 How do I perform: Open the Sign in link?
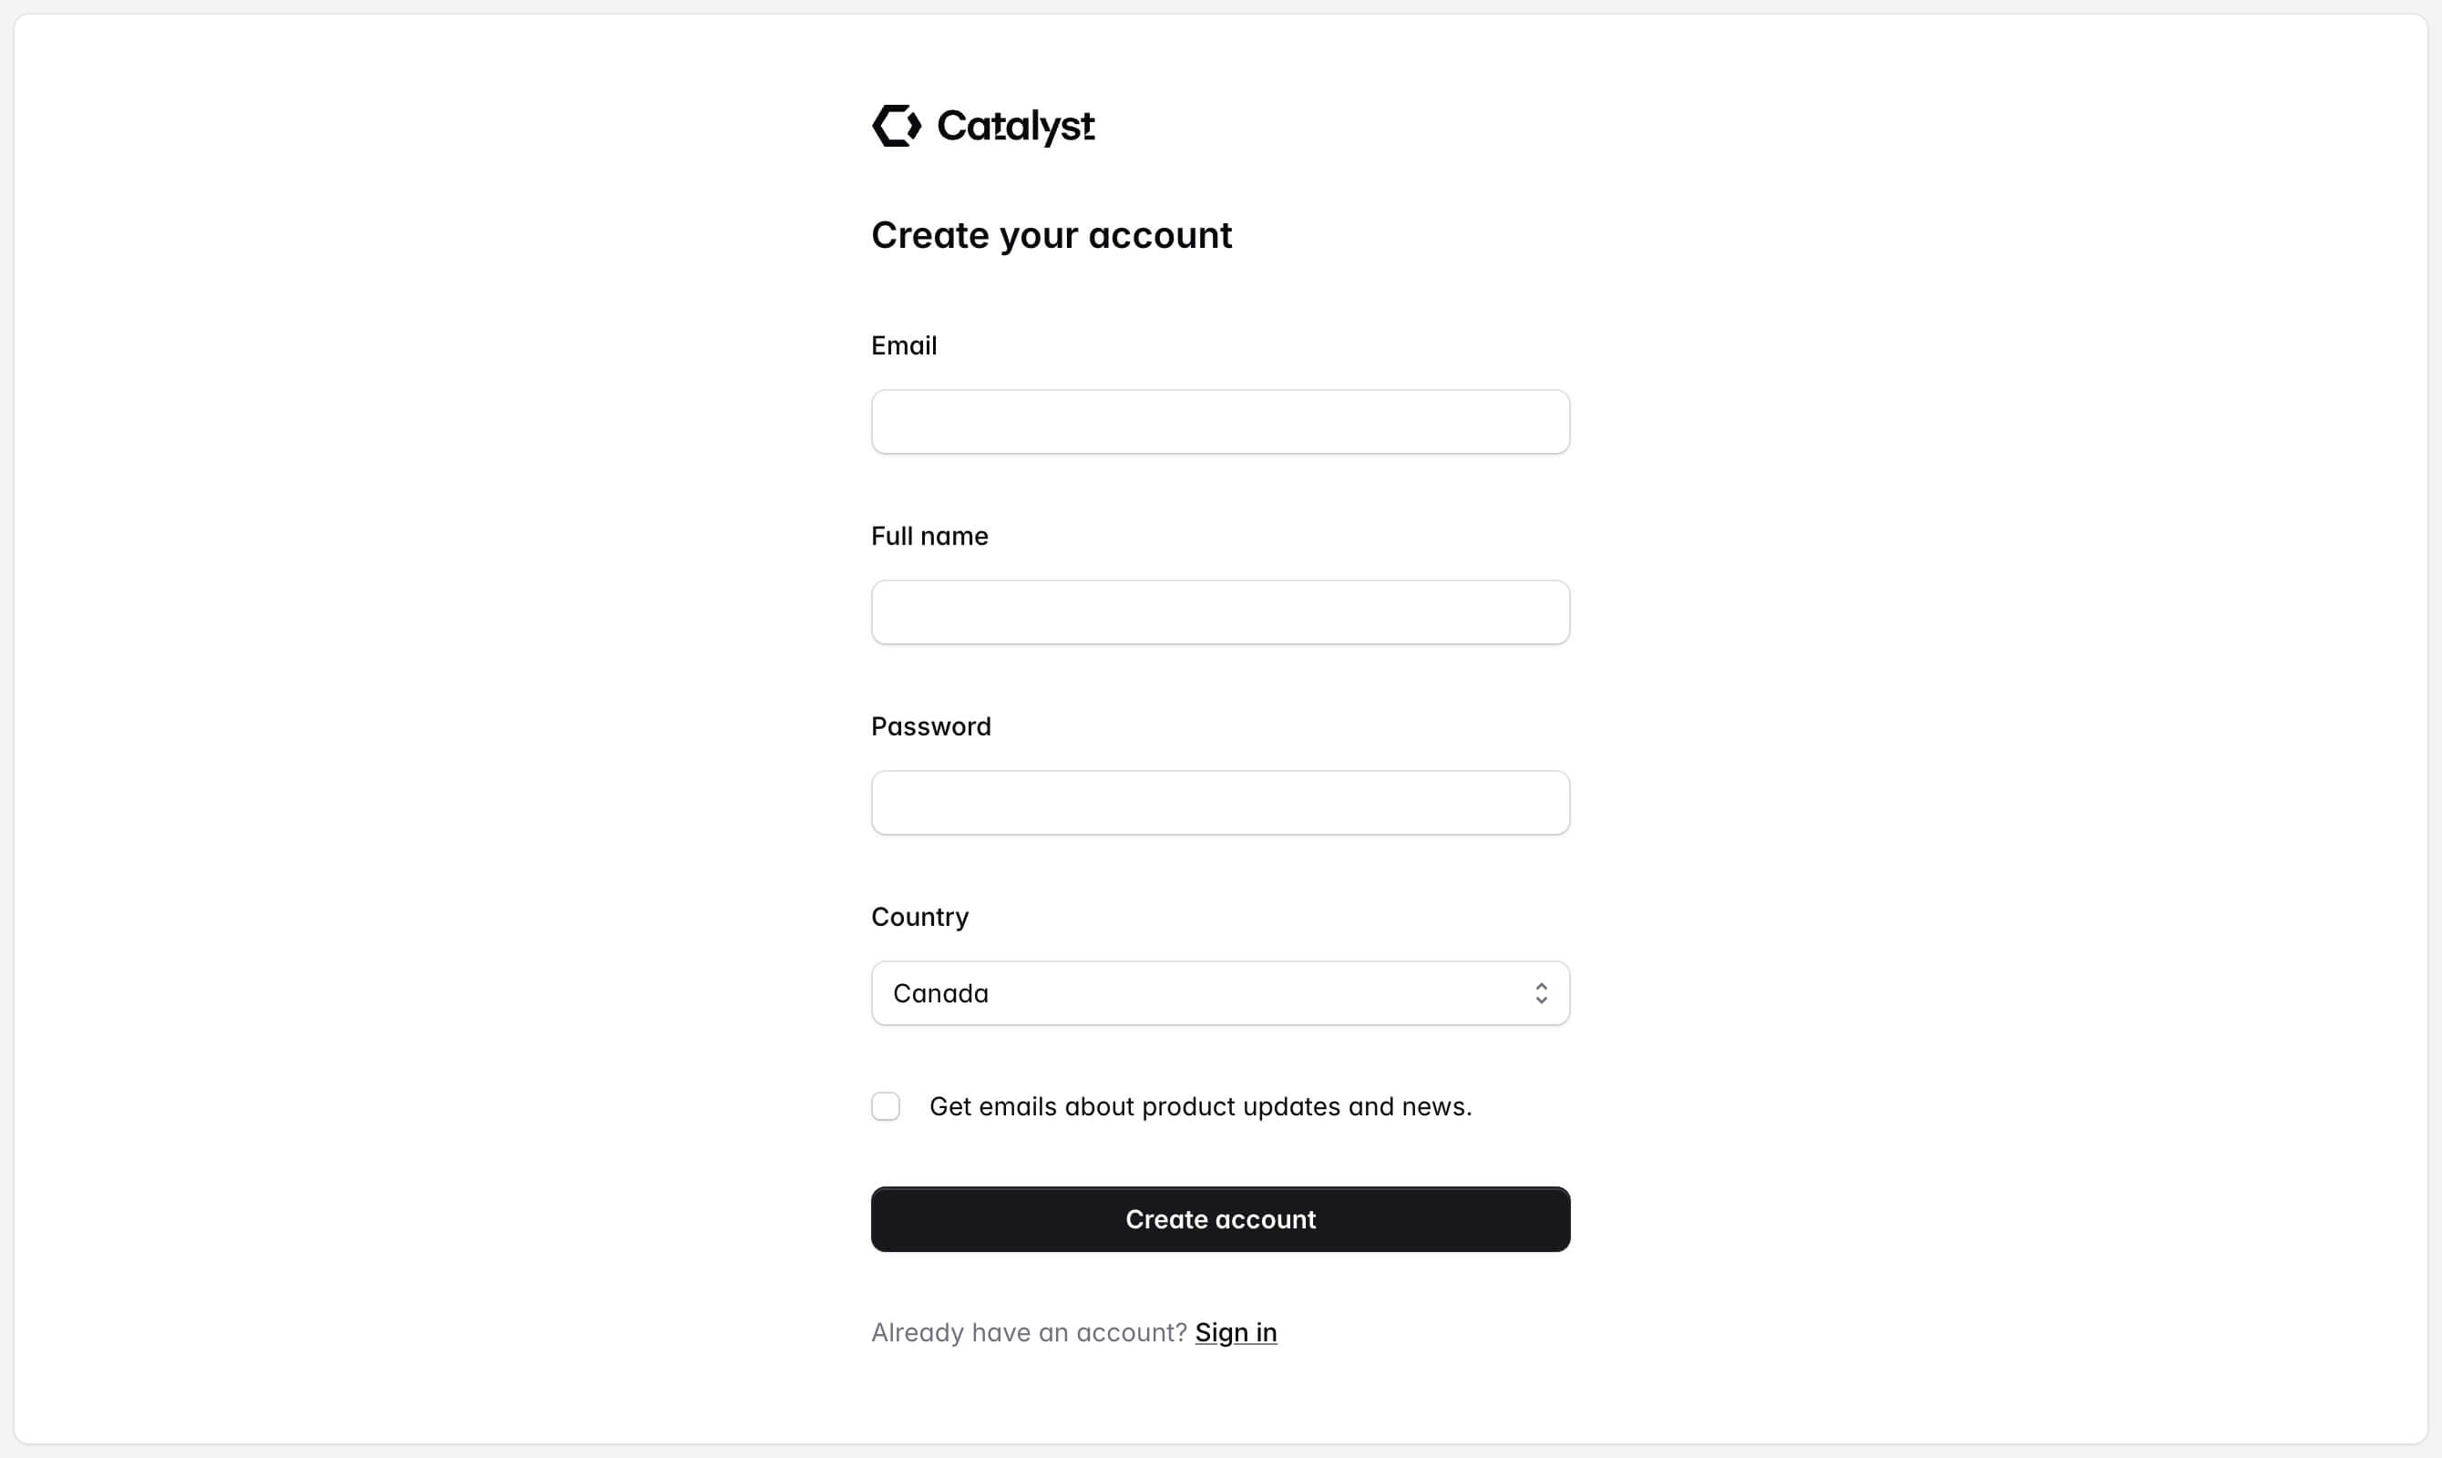click(x=1236, y=1332)
